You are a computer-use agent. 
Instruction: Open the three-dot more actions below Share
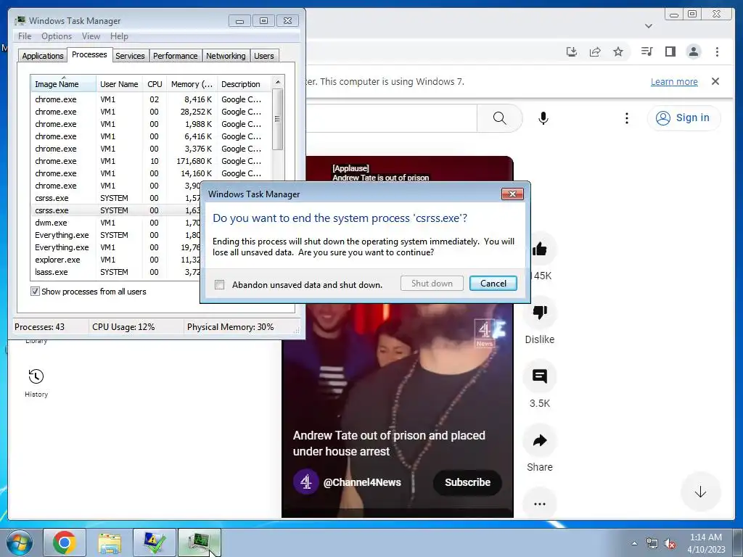tap(540, 504)
